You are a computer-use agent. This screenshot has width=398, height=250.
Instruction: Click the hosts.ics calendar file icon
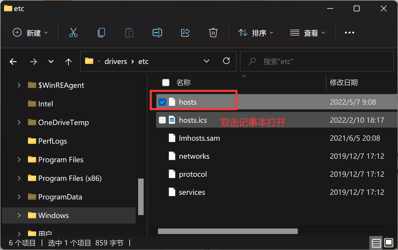pos(172,120)
